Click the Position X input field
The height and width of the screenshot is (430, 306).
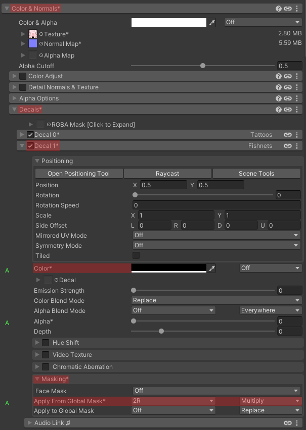(x=163, y=185)
